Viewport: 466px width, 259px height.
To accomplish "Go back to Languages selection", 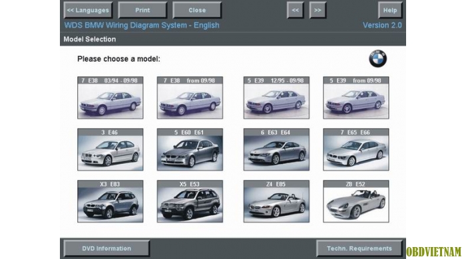I will click(88, 10).
